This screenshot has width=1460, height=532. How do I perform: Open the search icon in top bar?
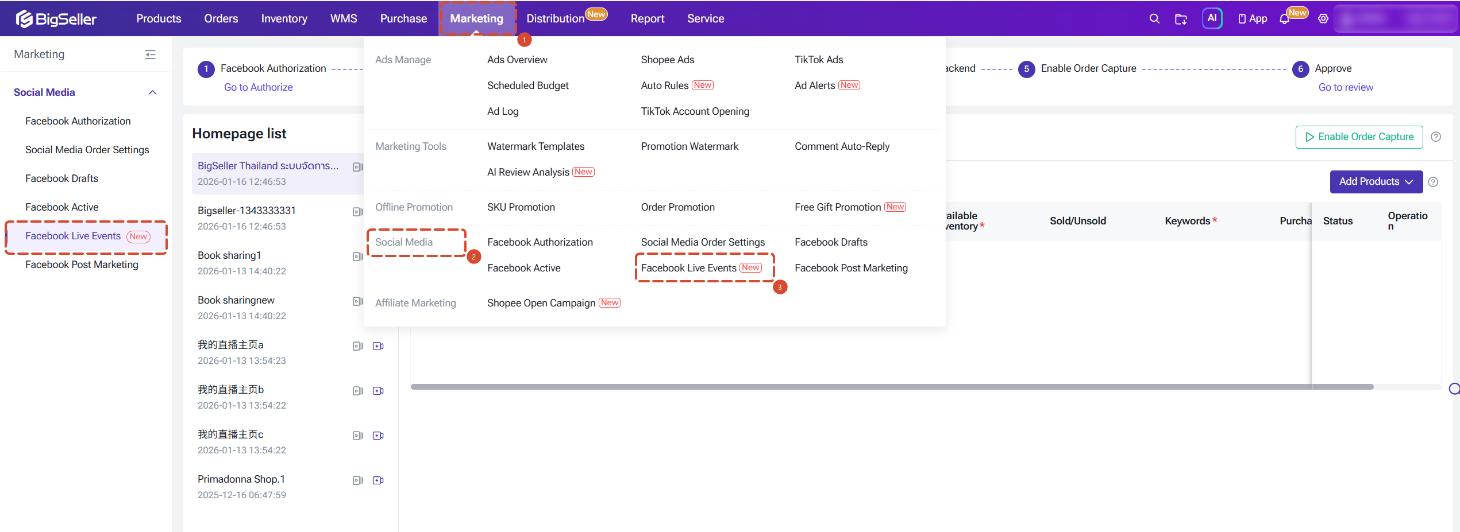pos(1154,19)
